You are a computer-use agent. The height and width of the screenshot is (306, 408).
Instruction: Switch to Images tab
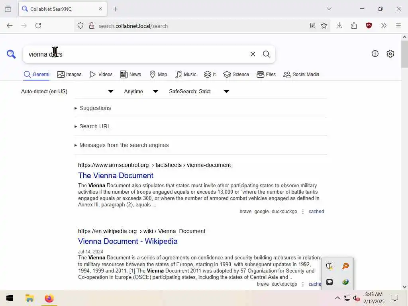[69, 75]
